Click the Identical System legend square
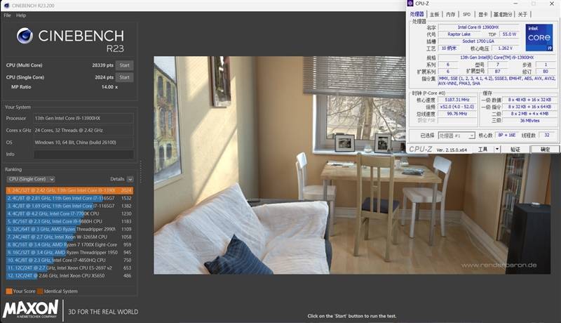 [40, 291]
